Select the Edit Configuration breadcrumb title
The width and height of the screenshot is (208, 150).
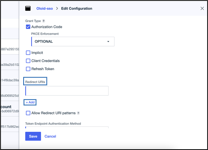[77, 8]
